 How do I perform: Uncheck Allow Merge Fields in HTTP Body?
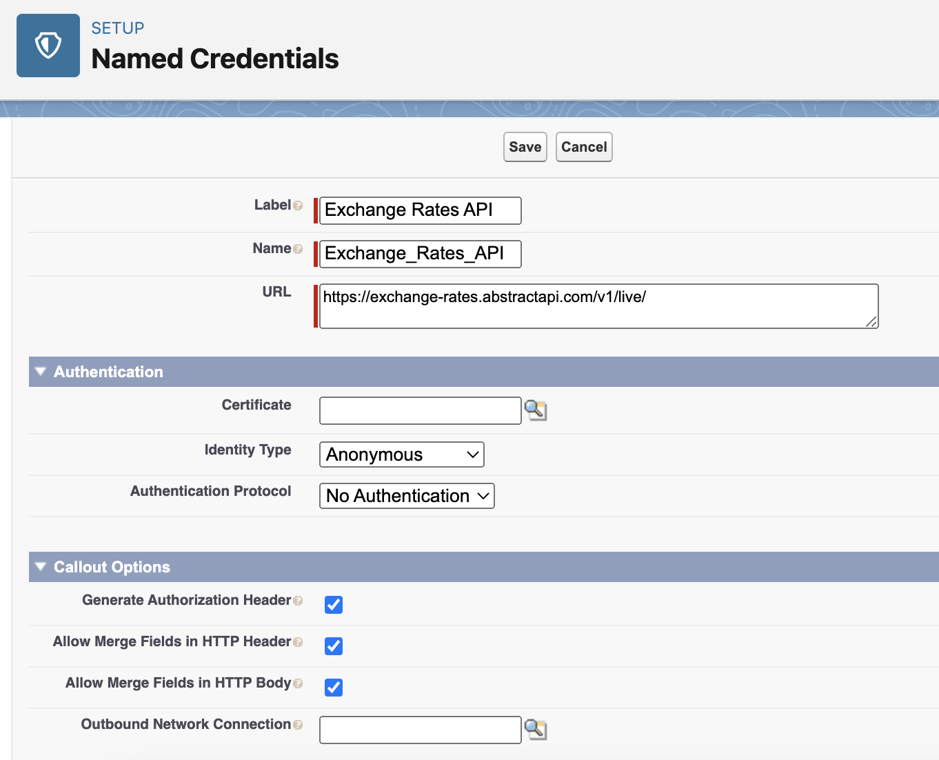(x=334, y=688)
